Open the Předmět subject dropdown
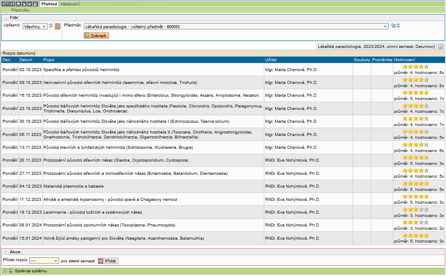Image resolution: width=446 pixels, height=276 pixels. point(236,26)
